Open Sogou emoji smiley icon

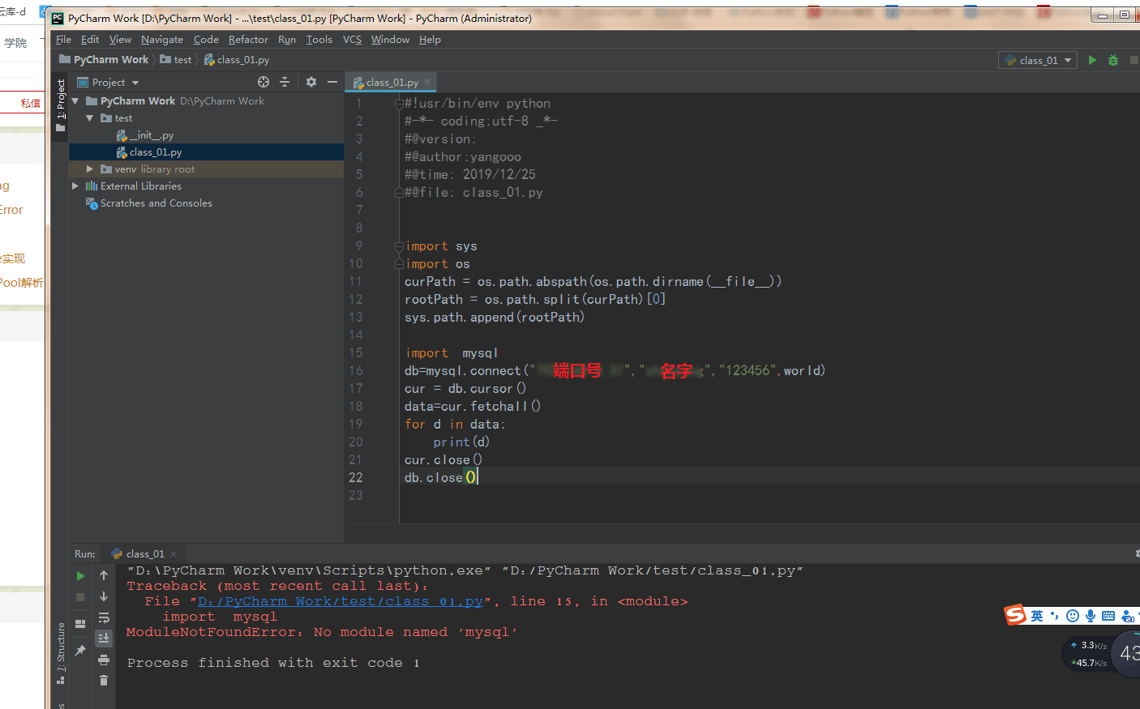(1073, 616)
